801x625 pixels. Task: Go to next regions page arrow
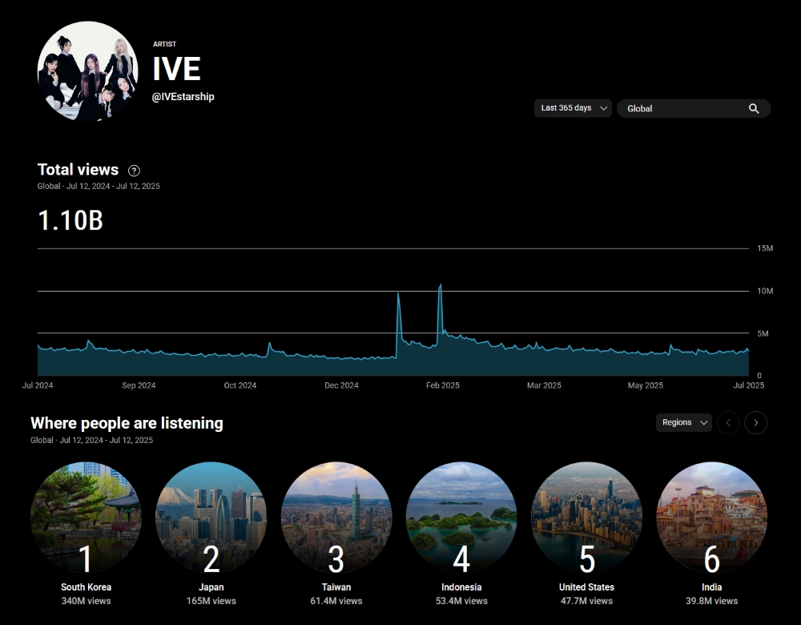(x=755, y=422)
